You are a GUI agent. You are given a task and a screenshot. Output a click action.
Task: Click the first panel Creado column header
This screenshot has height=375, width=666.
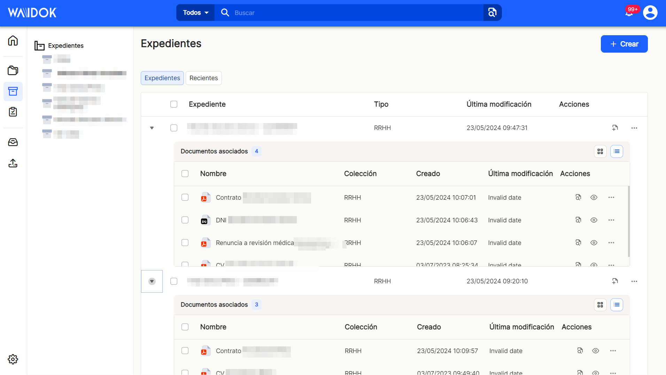pos(428,174)
